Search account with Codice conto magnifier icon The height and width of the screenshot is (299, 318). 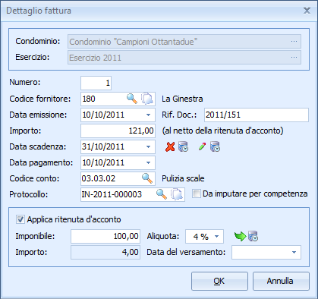pos(147,178)
